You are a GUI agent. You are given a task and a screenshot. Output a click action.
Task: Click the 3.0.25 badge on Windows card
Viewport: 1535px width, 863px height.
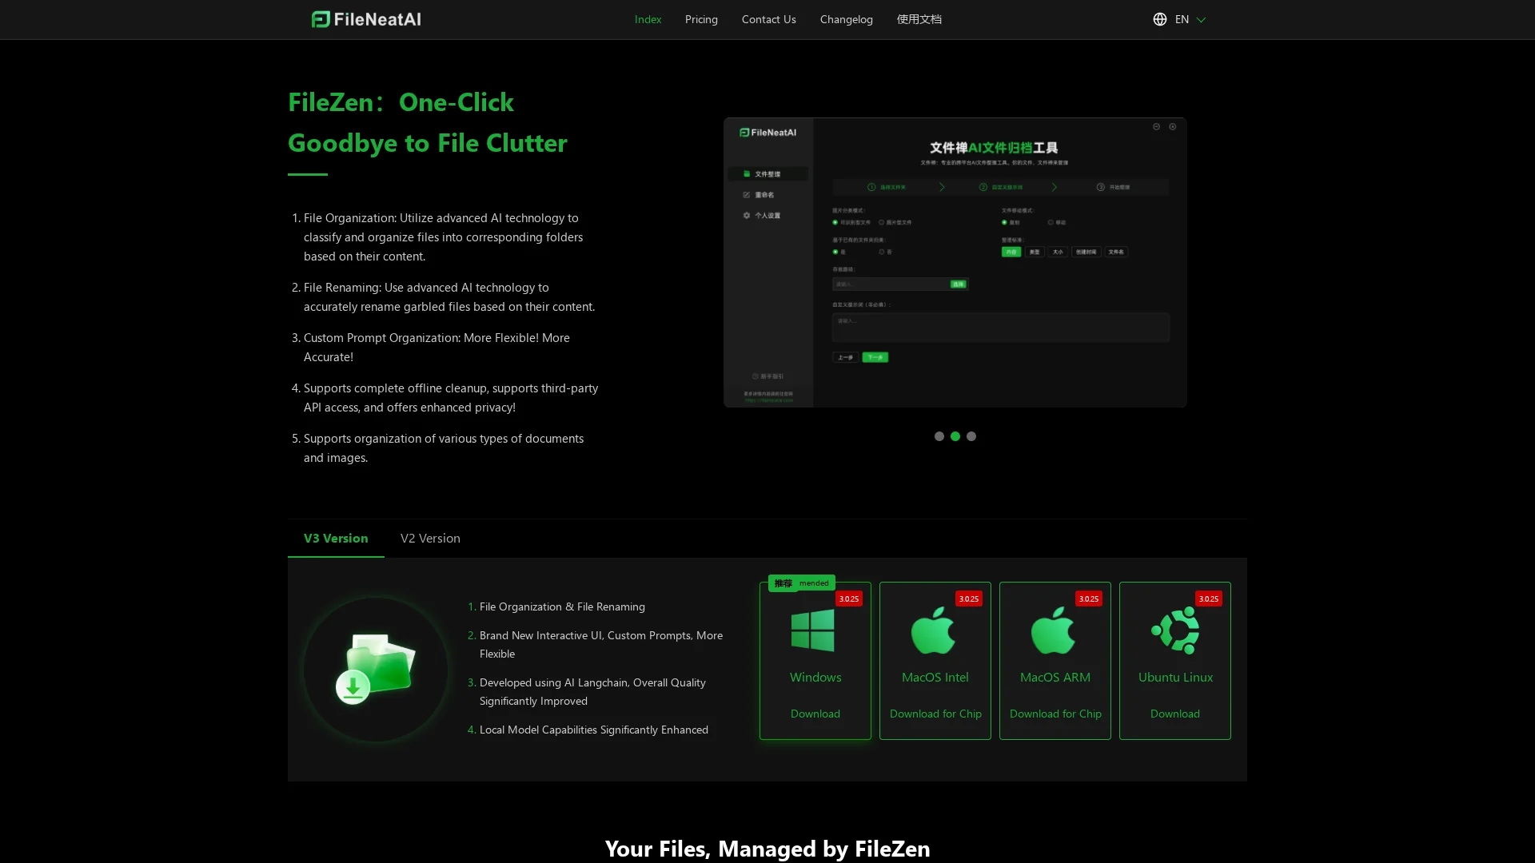click(848, 599)
